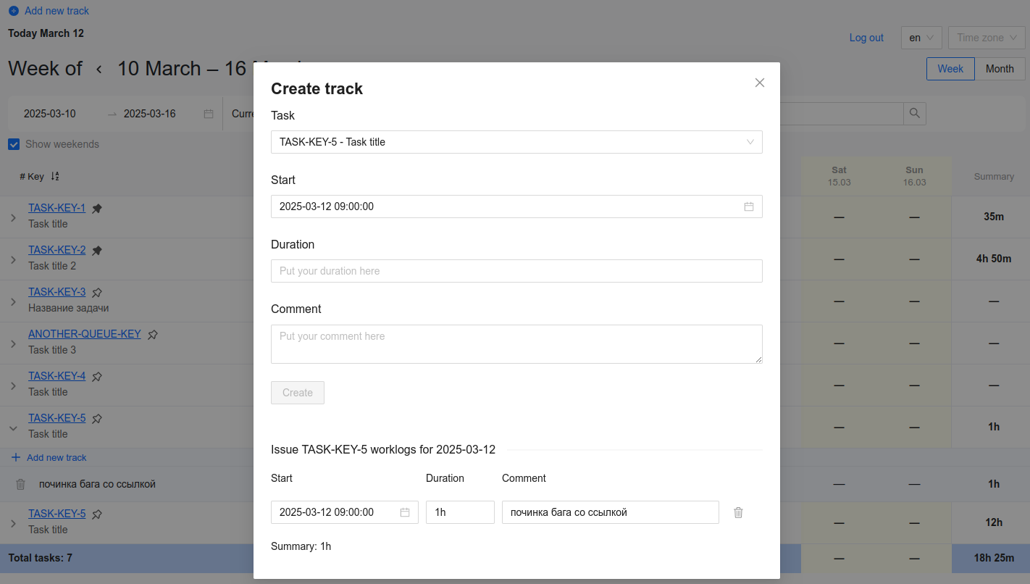Viewport: 1030px width, 584px height.
Task: Open the ANOTHER-QUEUE-KEY issue link
Action: click(85, 334)
